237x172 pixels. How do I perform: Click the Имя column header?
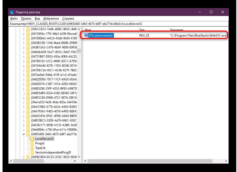[x=88, y=30]
